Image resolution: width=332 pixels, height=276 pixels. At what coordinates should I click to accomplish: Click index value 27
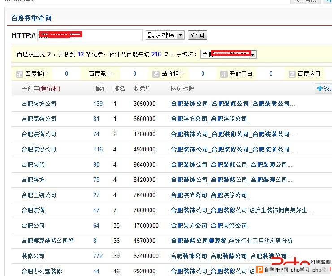(96, 195)
